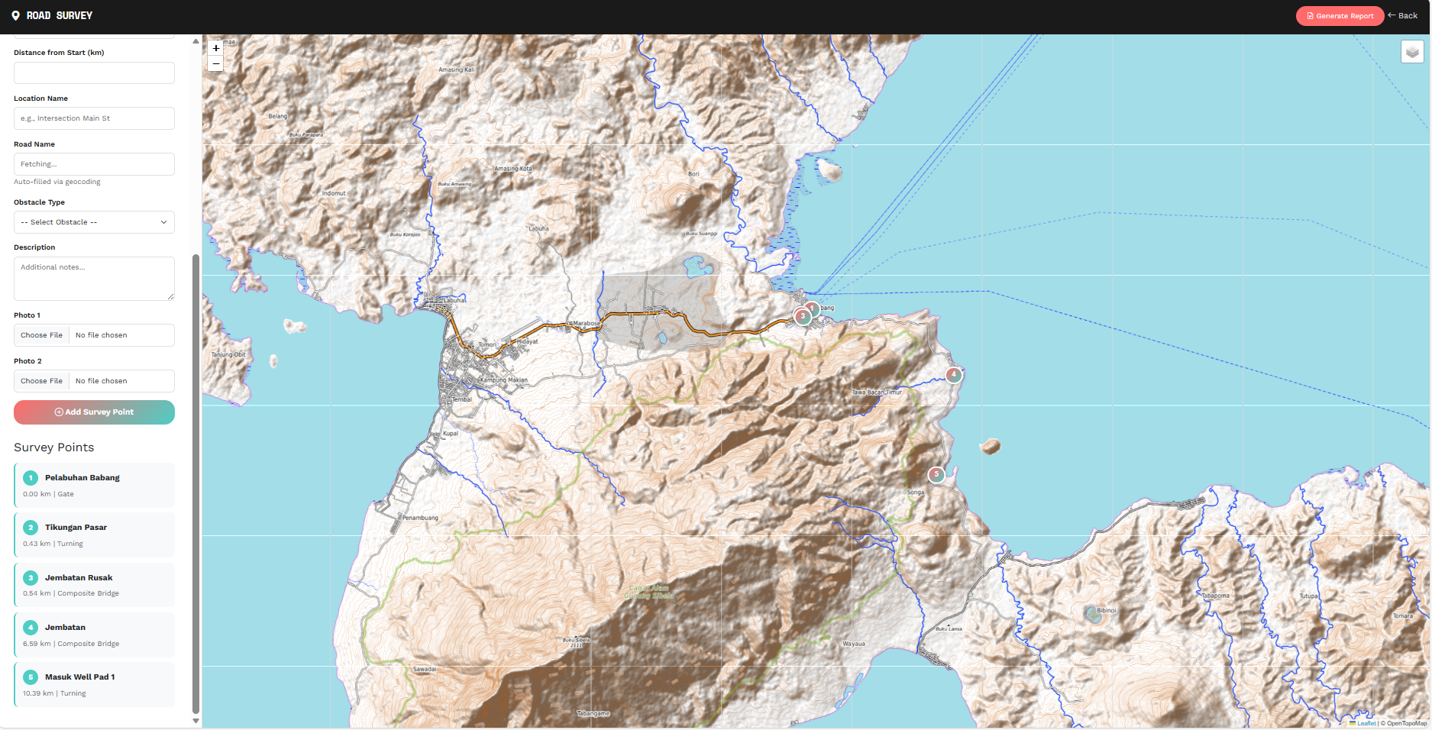This screenshot has width=1432, height=730.
Task: Select the Masuk Well Pad 1 entry
Action: pyautogui.click(x=94, y=684)
